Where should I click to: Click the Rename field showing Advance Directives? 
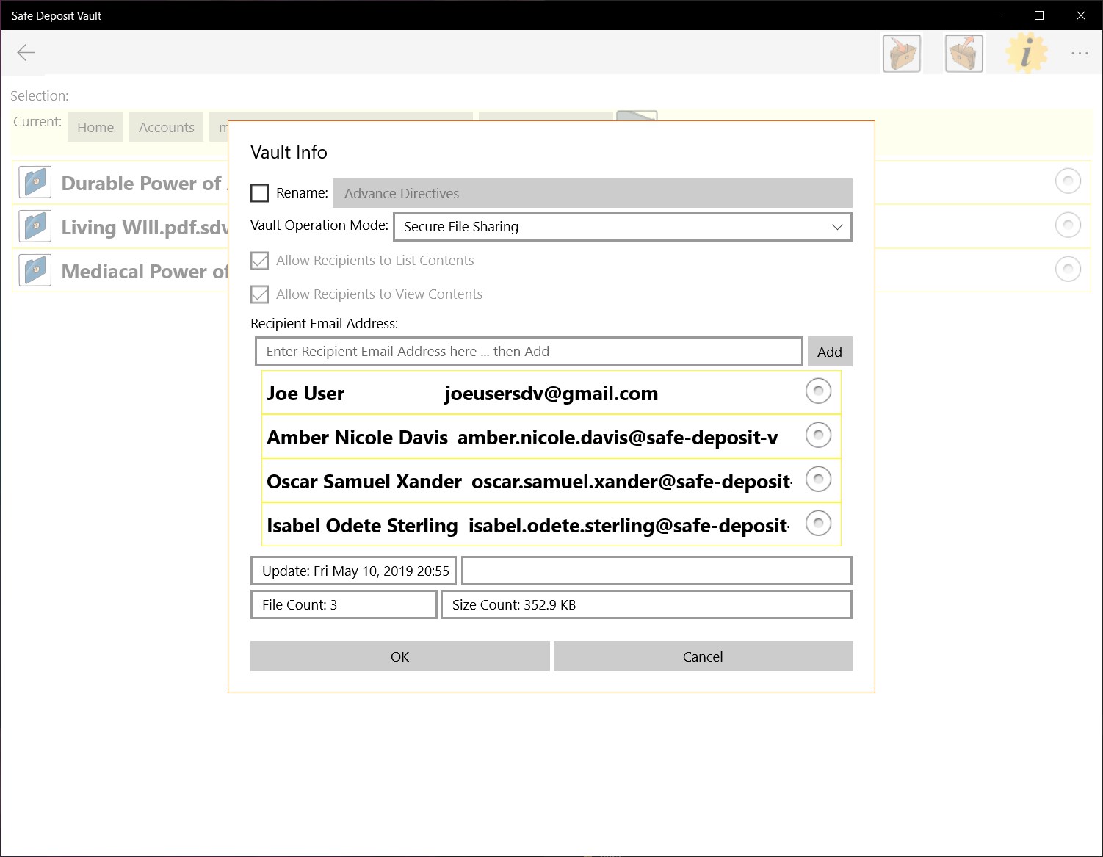593,193
